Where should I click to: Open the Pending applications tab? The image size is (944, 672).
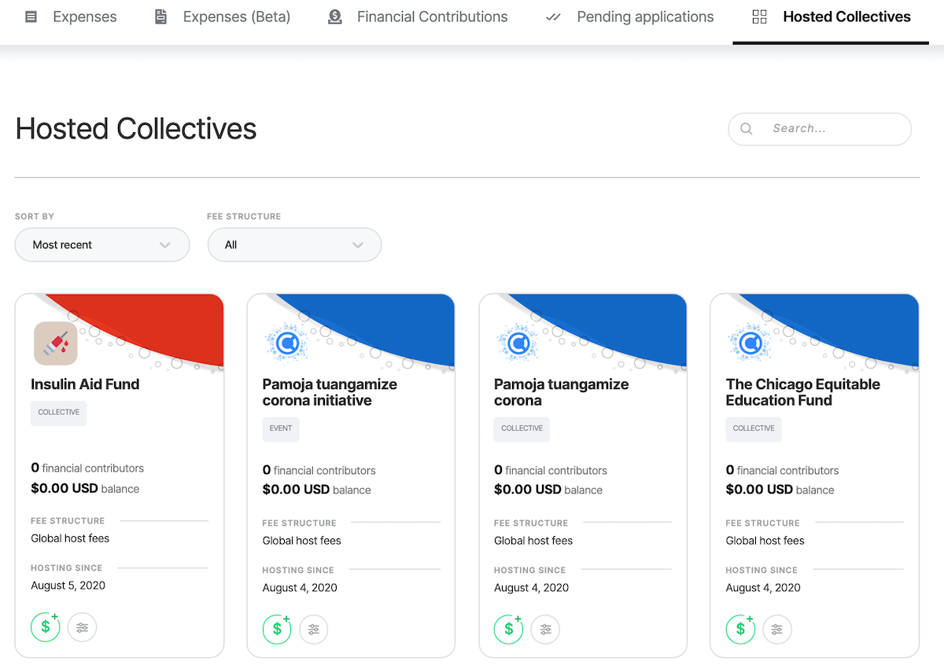(x=630, y=17)
